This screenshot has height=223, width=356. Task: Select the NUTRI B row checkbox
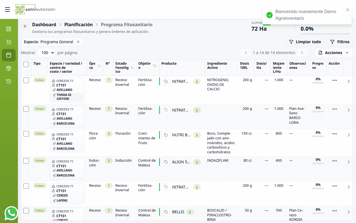(x=26, y=134)
